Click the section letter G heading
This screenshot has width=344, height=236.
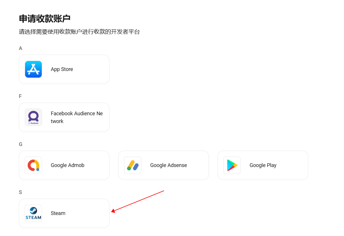coord(21,144)
